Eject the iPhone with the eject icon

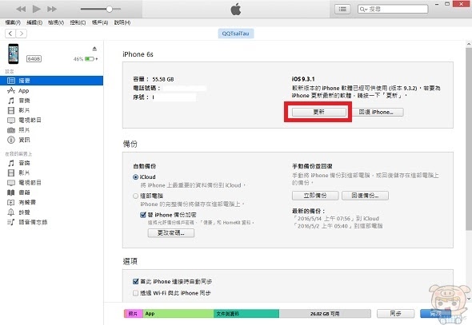[x=94, y=49]
